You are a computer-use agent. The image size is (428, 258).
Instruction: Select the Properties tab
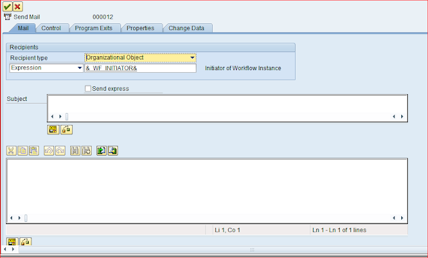click(140, 28)
